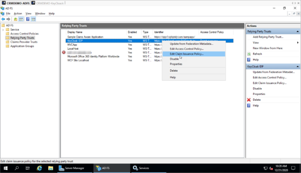Click the Refresh icon in the Actions pane
Viewport: 301px width, 173px height.
[x=249, y=54]
